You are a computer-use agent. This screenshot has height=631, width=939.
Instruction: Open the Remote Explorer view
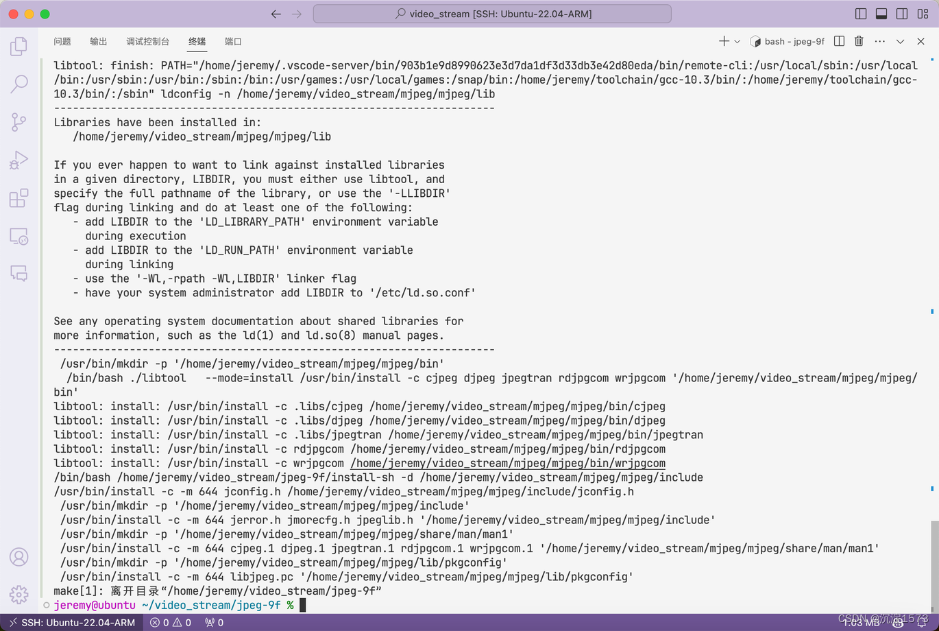(19, 236)
